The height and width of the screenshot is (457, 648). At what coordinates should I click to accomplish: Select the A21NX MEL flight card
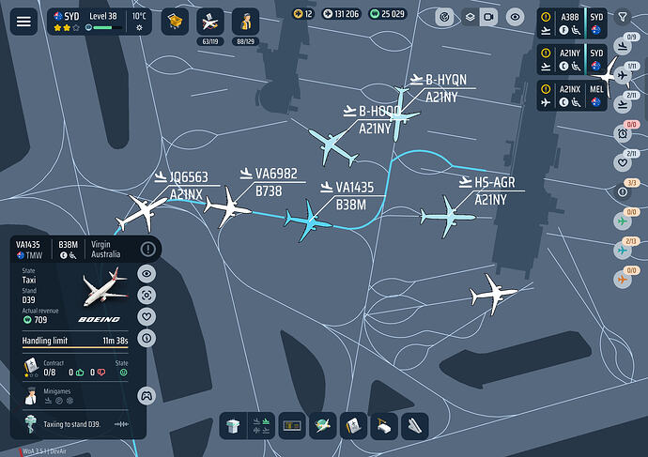pyautogui.click(x=572, y=96)
